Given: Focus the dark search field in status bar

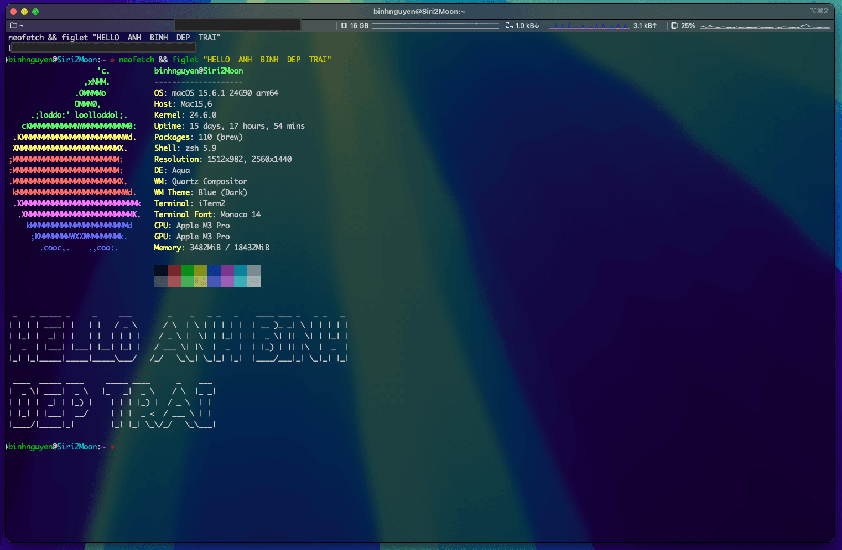Looking at the screenshot, I should tap(238, 25).
